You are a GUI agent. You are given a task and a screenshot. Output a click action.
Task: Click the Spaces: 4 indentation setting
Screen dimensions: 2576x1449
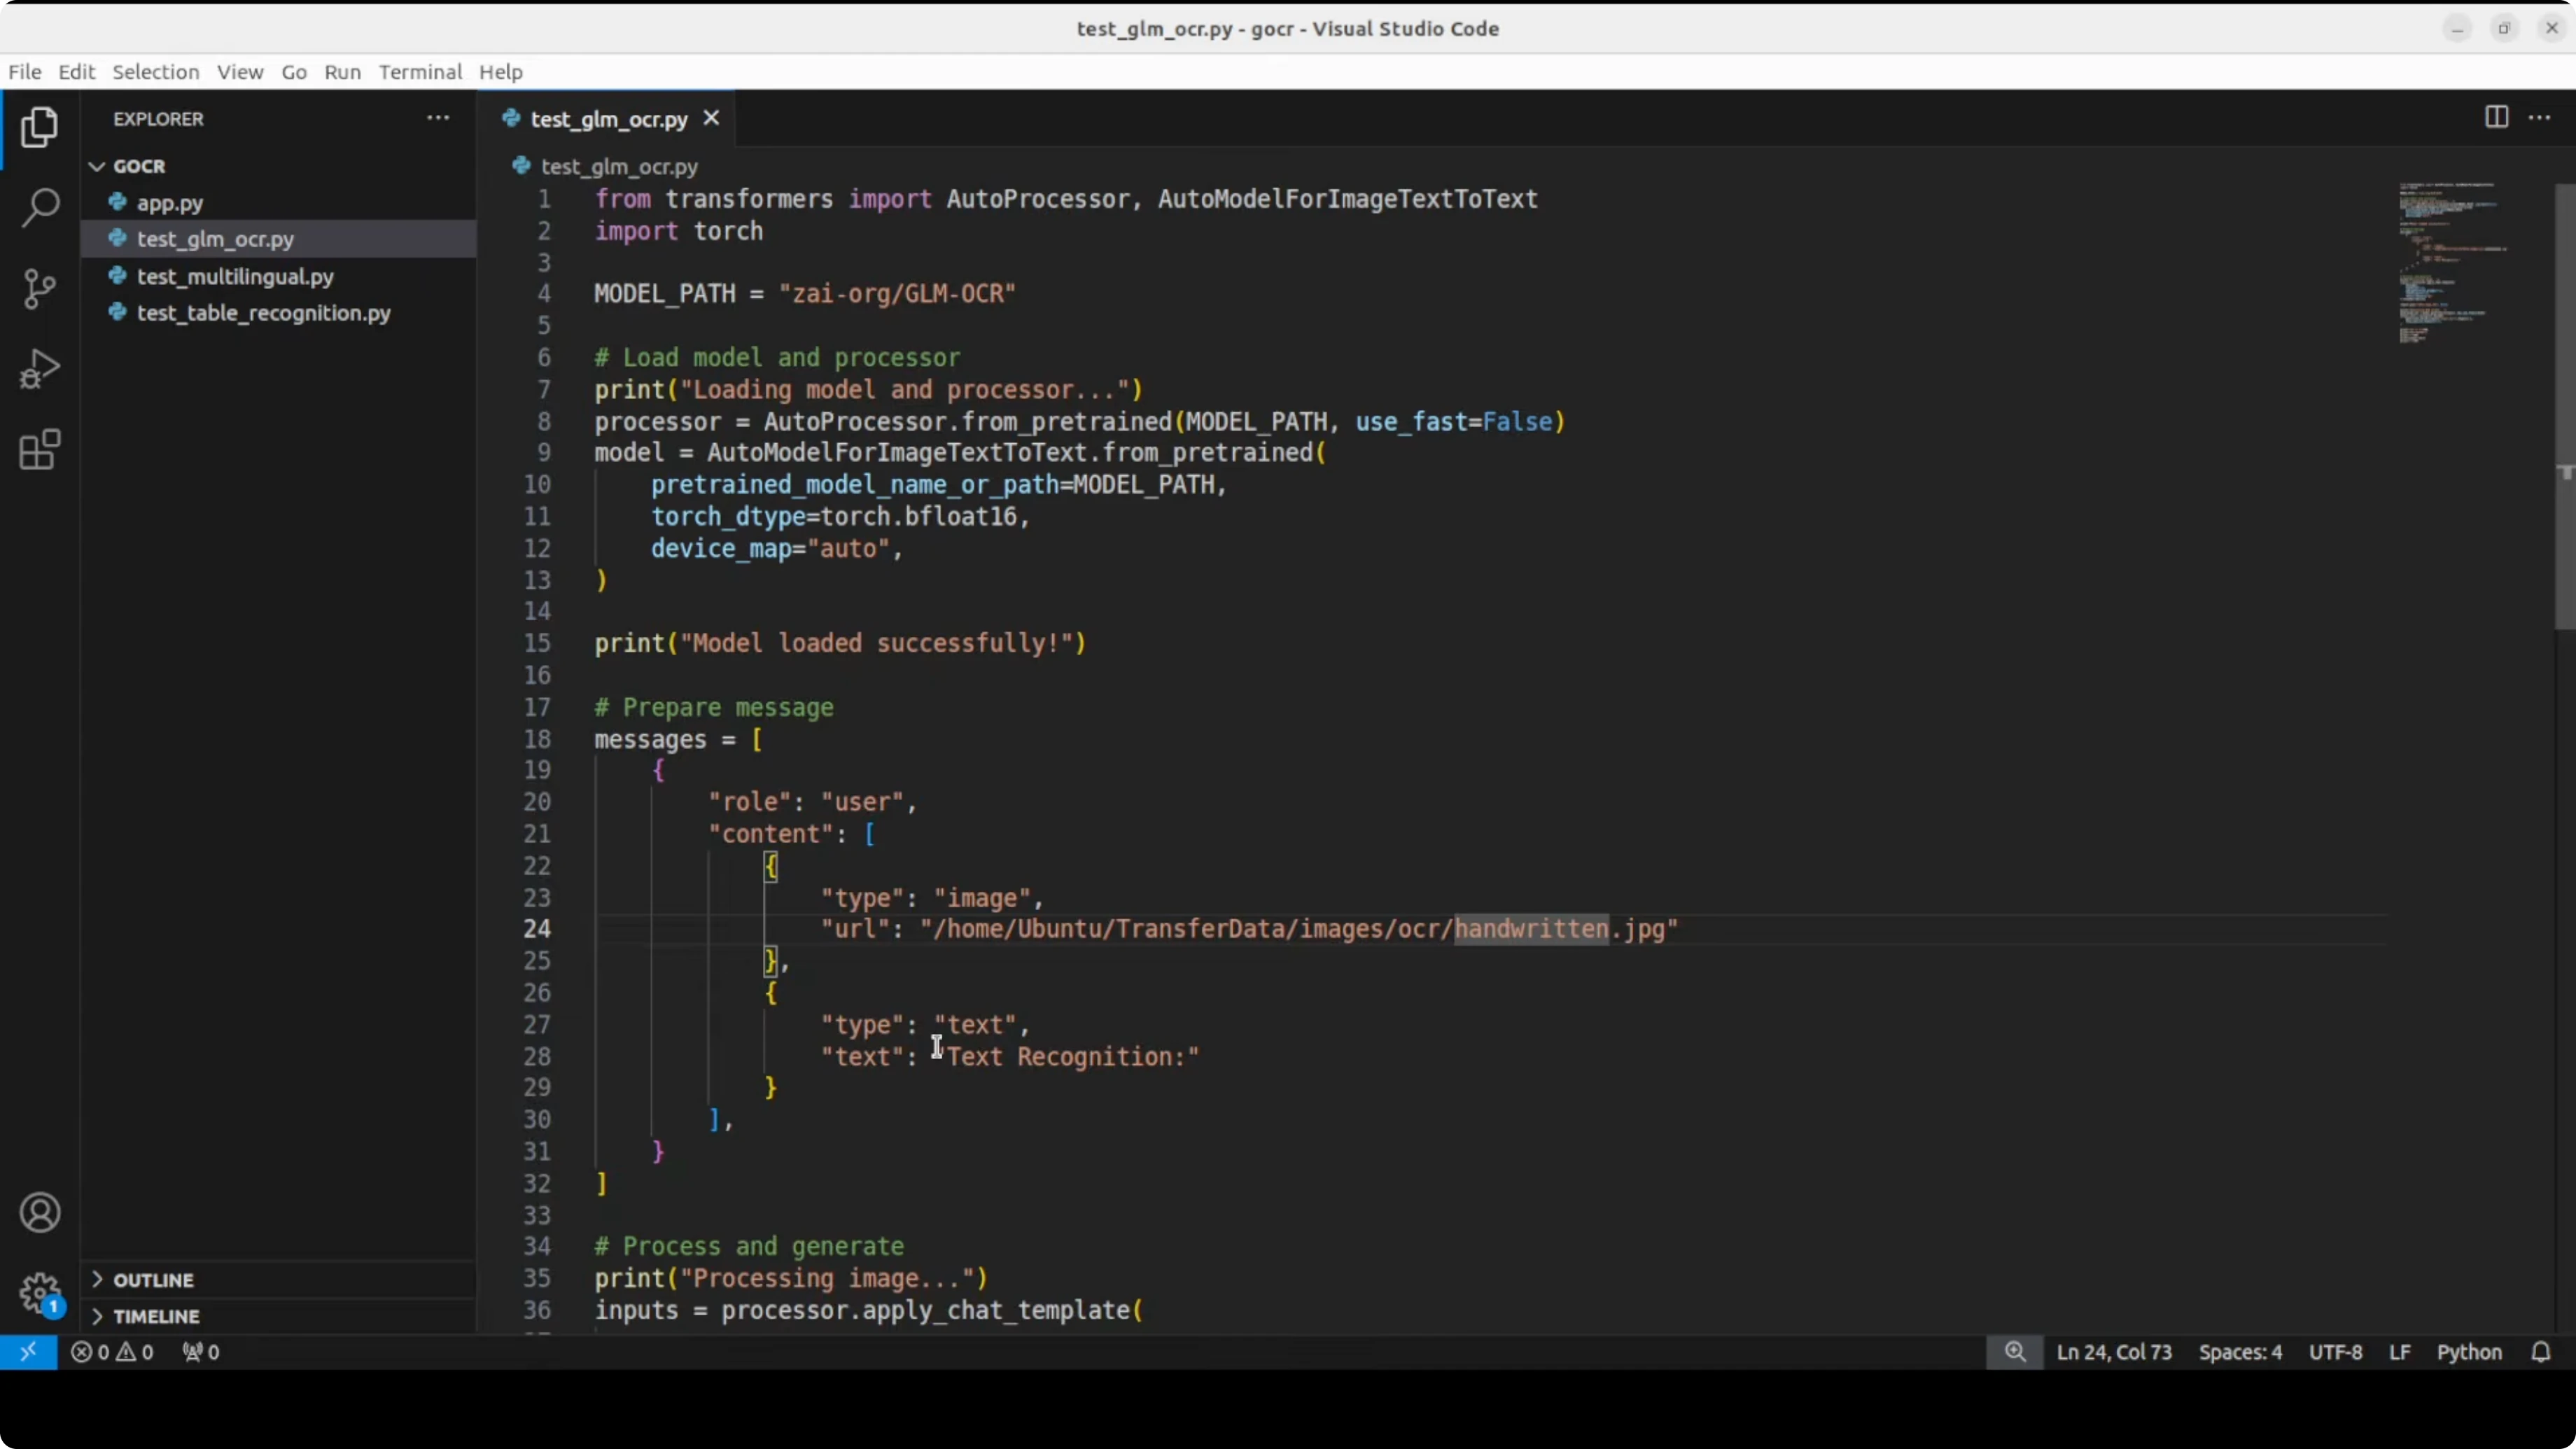[x=2240, y=1352]
